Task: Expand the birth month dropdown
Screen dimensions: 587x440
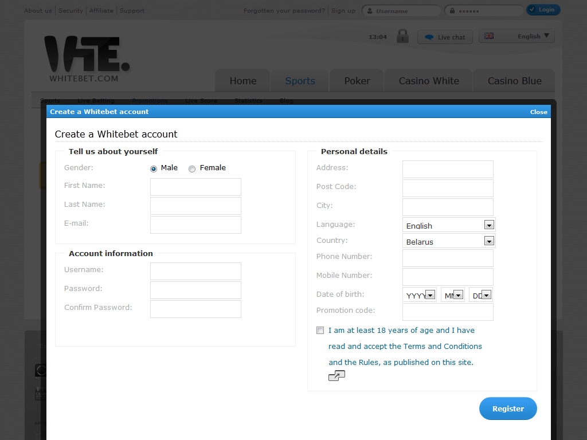Action: point(458,295)
